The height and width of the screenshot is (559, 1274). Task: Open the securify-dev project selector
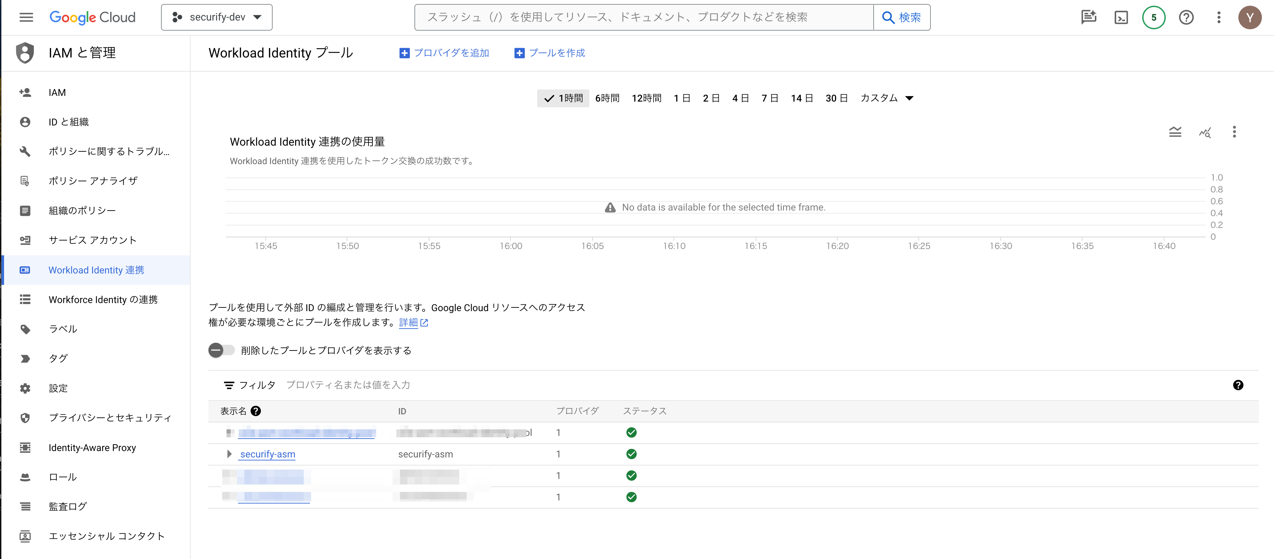216,17
